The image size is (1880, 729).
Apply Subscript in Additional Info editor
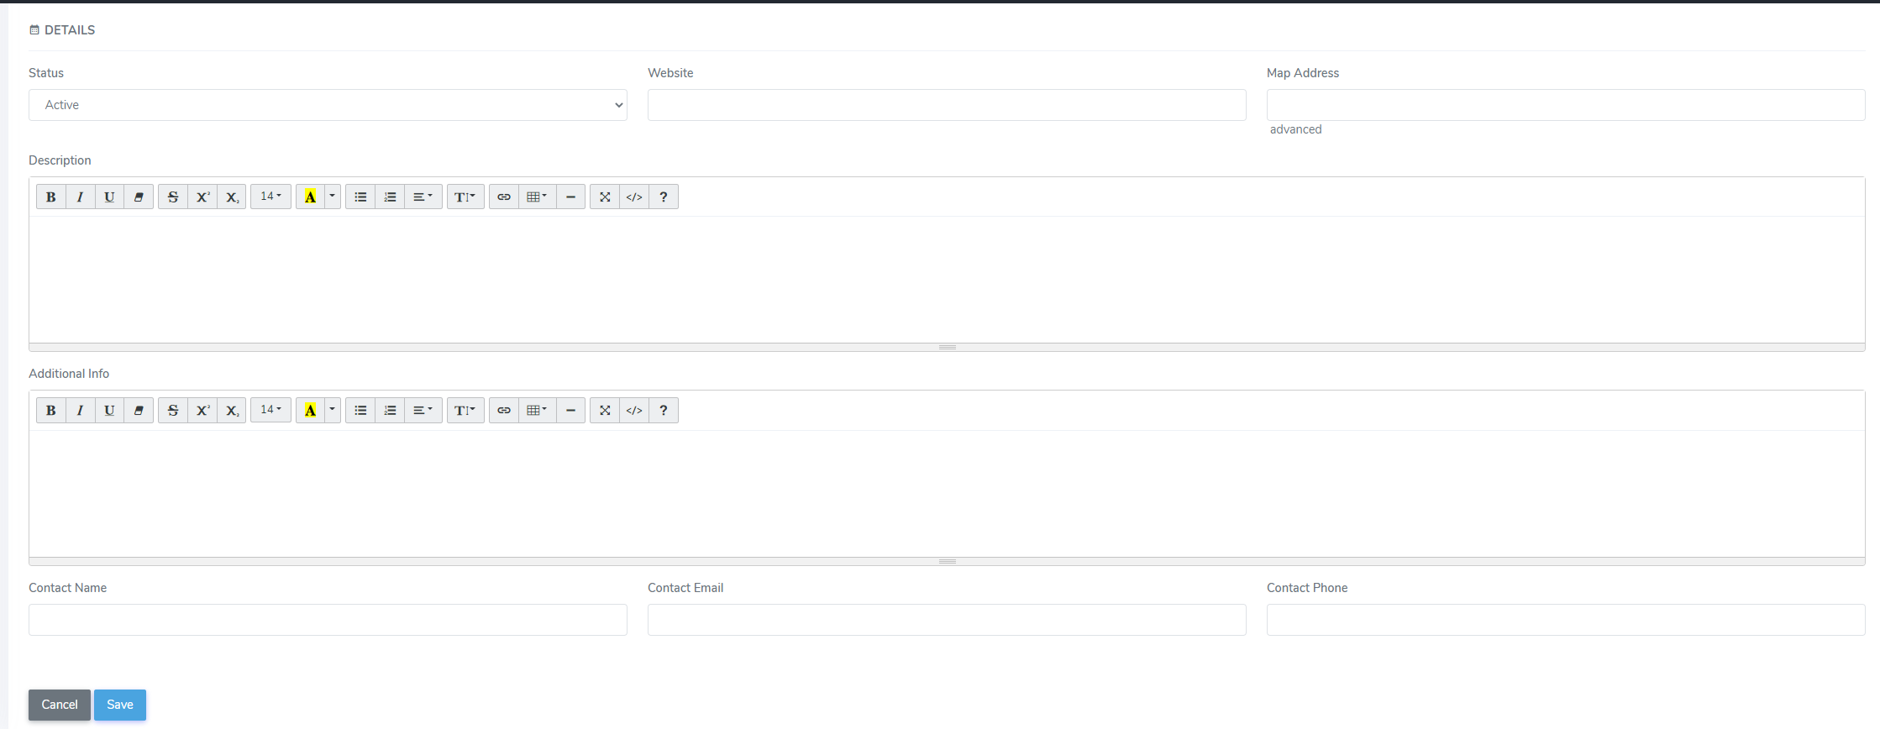[x=232, y=410]
